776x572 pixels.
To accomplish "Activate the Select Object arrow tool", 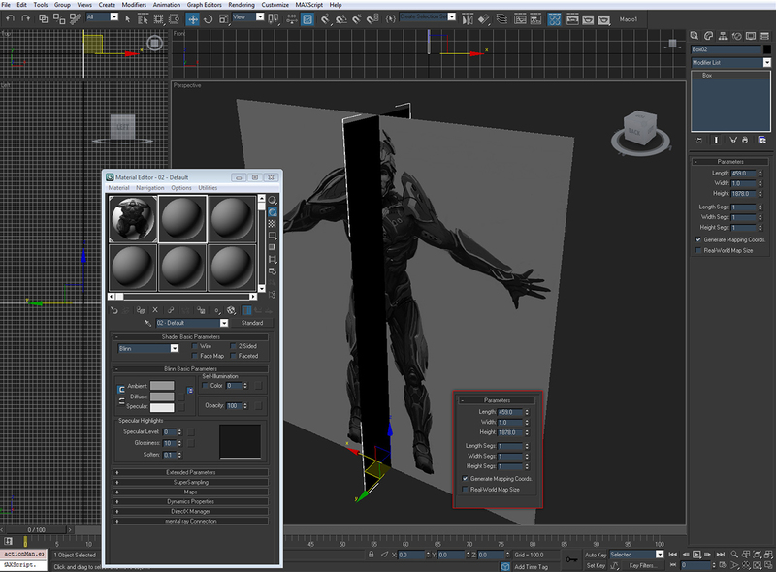I will 128,18.
